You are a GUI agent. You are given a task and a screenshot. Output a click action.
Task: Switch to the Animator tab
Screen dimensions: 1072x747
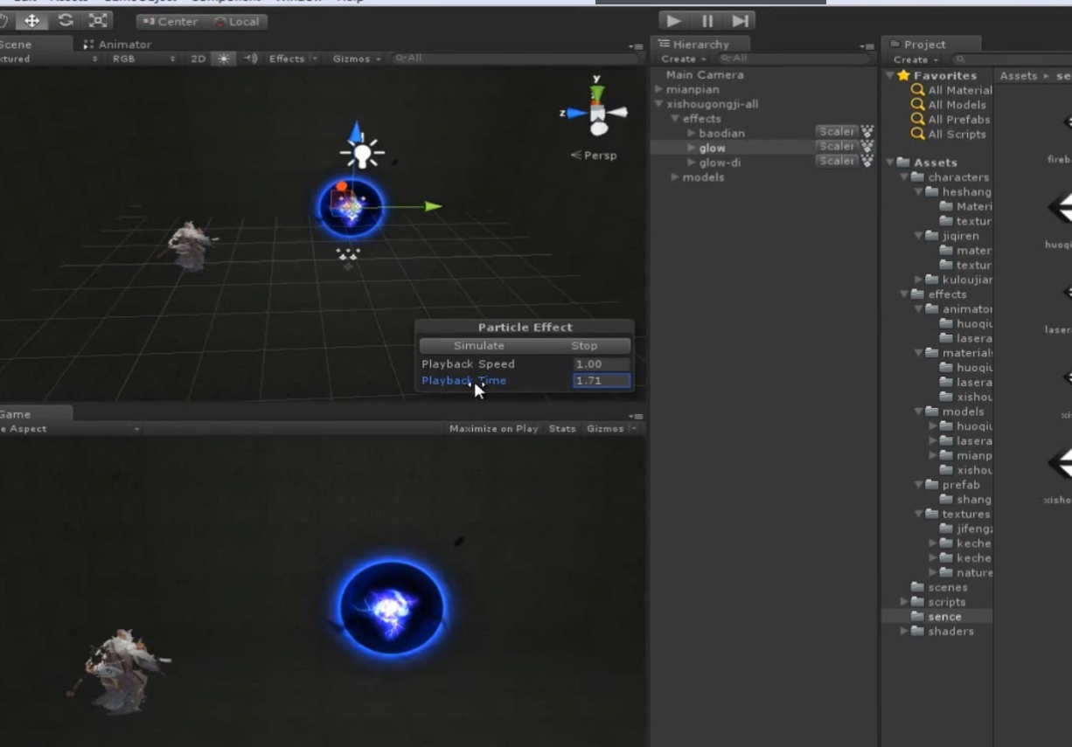pyautogui.click(x=117, y=45)
